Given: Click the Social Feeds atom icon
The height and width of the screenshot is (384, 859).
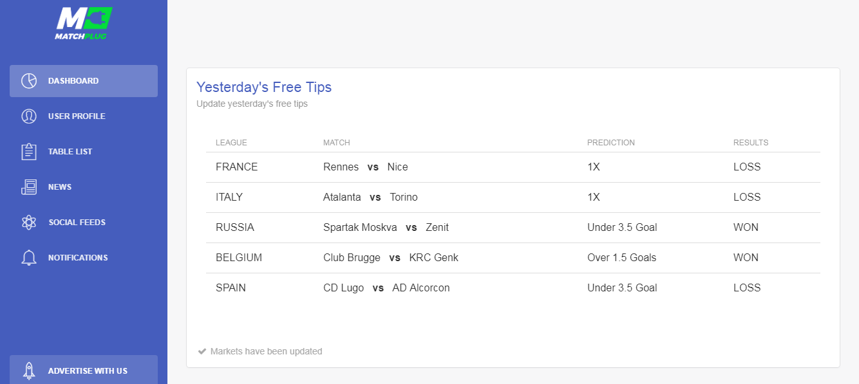Looking at the screenshot, I should pos(29,223).
